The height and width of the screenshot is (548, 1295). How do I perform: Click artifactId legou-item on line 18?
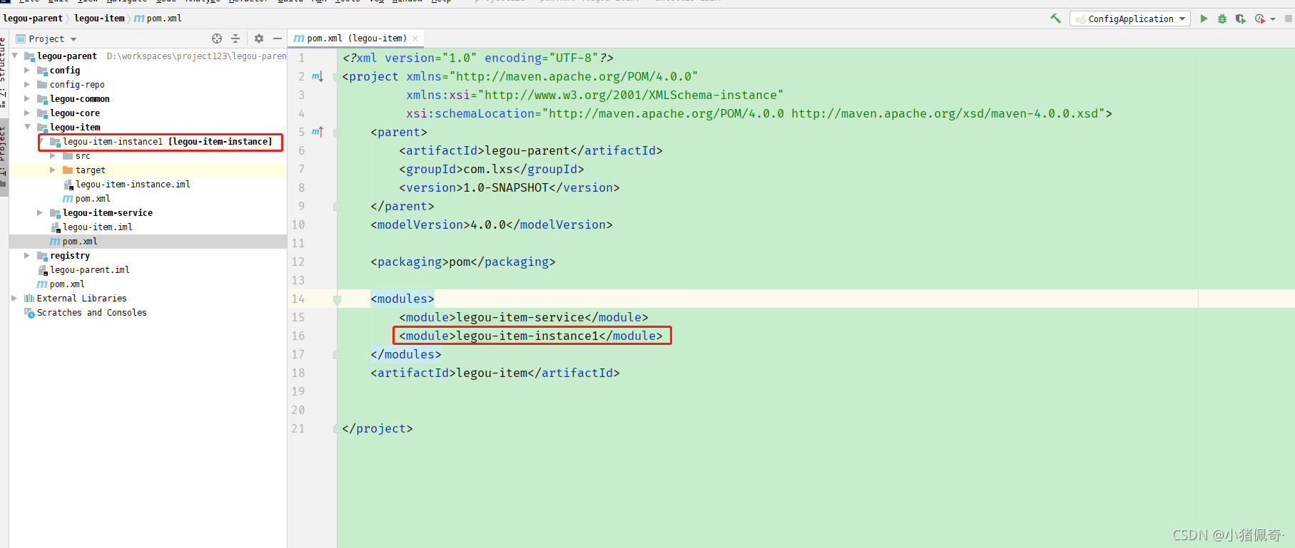495,373
